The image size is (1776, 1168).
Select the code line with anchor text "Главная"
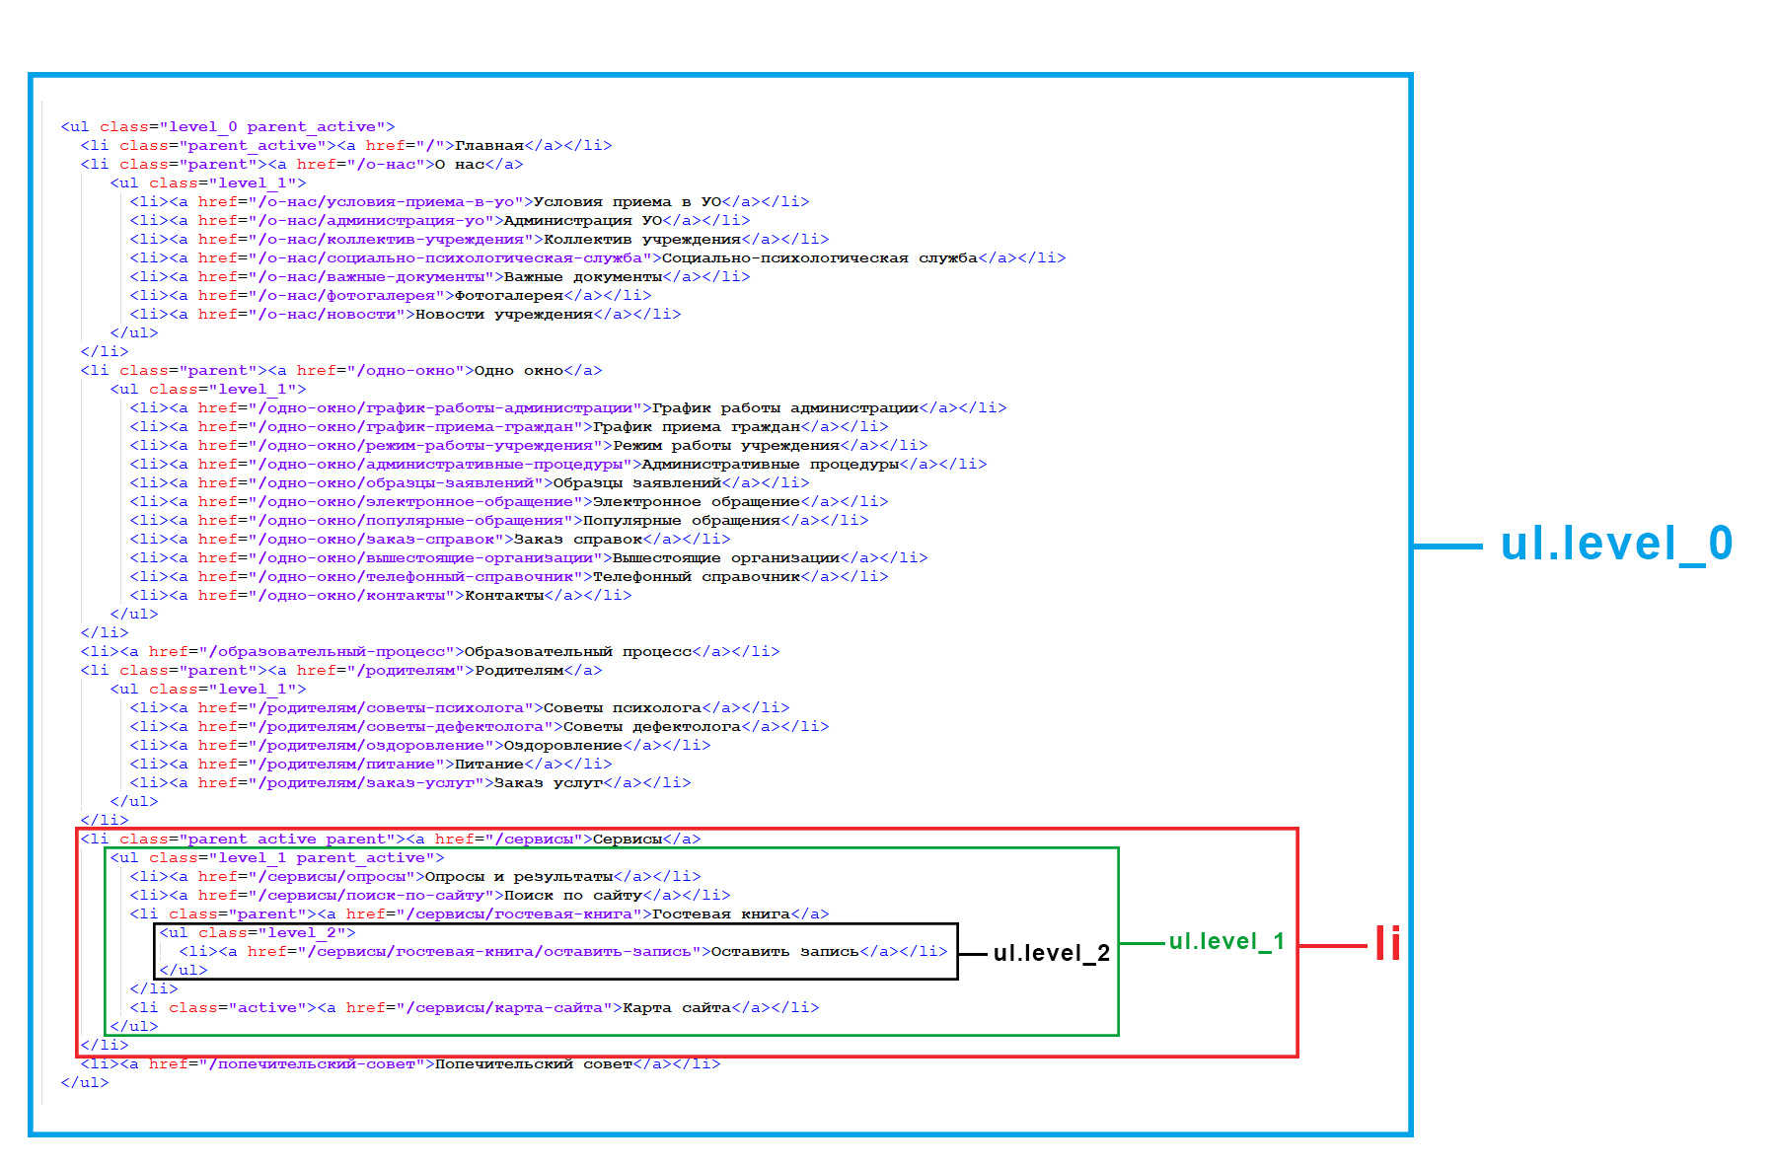[346, 146]
